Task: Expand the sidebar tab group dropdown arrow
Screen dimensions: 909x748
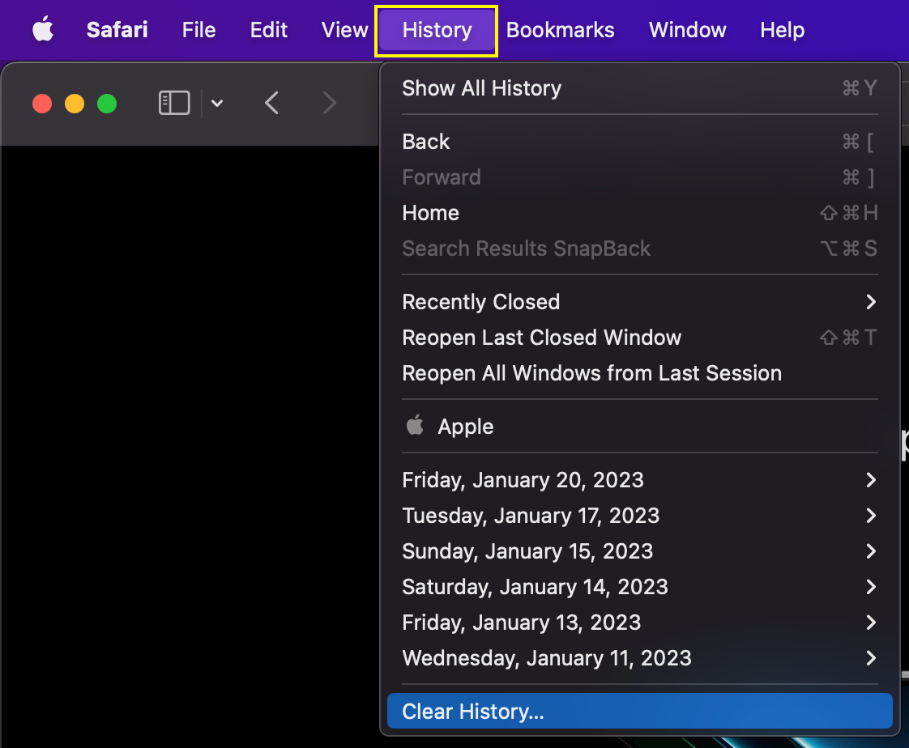Action: (217, 104)
